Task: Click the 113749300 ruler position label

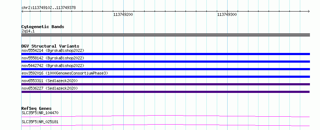Action: 227,15
